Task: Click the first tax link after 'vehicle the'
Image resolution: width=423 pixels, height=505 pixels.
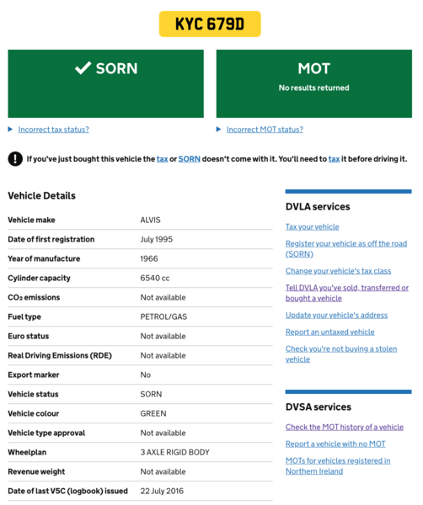Action: (x=162, y=159)
